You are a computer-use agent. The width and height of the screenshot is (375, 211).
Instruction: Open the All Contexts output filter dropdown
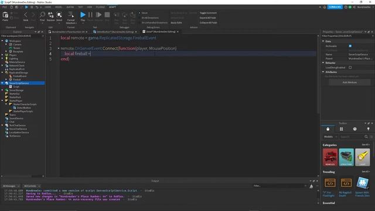pyautogui.click(x=32, y=186)
